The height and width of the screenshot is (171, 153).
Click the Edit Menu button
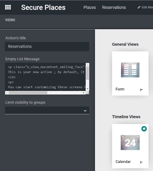click(145, 7)
